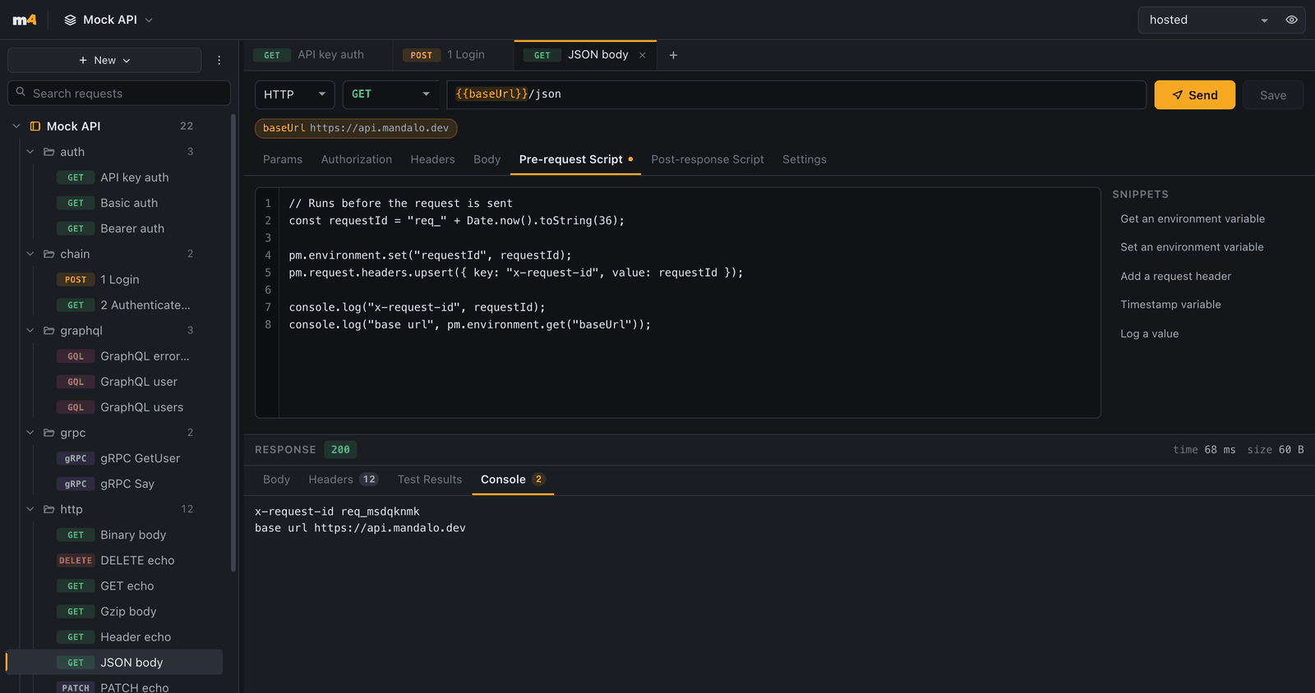
Task: Open the HTTP protocol dropdown
Action: coord(294,94)
